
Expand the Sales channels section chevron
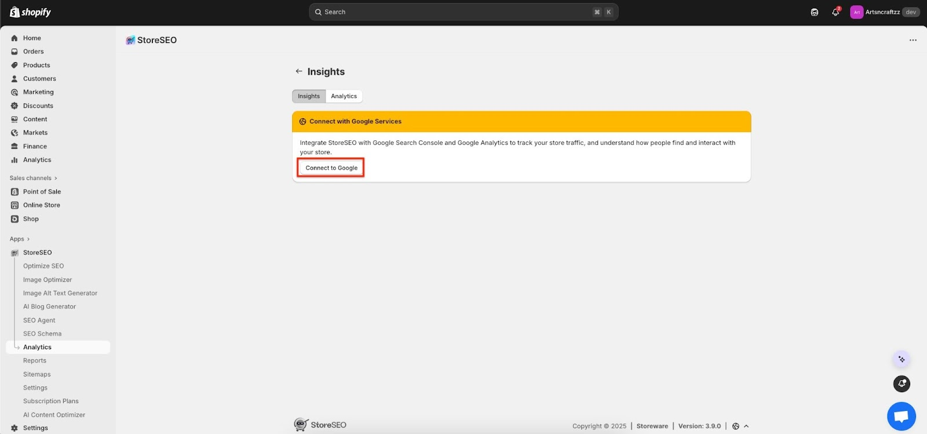[56, 178]
